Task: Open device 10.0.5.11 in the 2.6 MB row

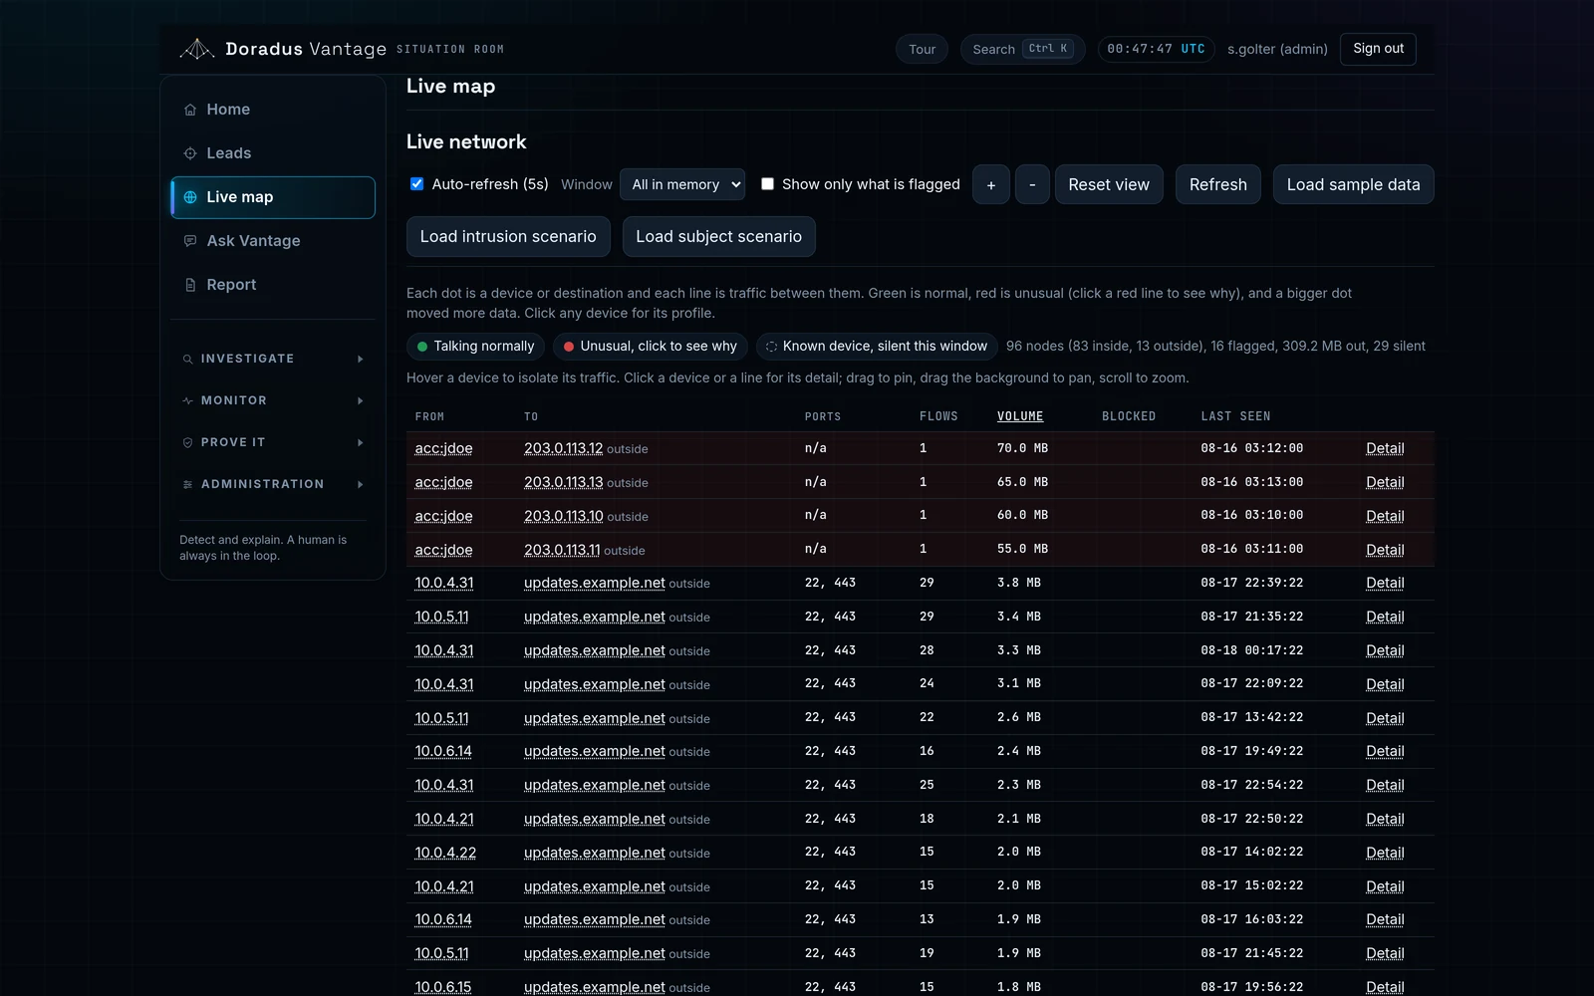Action: click(x=441, y=718)
